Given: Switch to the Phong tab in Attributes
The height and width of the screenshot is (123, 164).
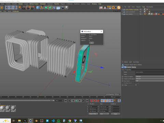Looking at the screenshot, I should [x=134, y=67].
